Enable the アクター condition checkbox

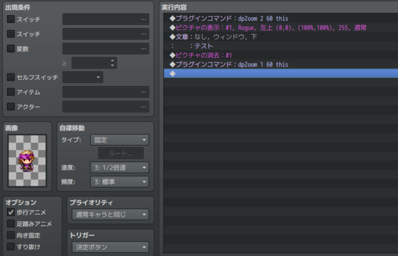pyautogui.click(x=11, y=107)
